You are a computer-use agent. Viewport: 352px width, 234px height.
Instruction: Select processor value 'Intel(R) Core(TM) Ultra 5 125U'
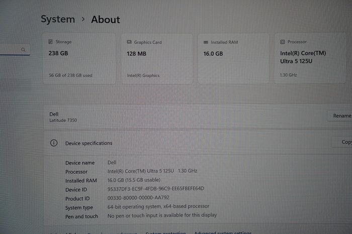tap(140, 171)
